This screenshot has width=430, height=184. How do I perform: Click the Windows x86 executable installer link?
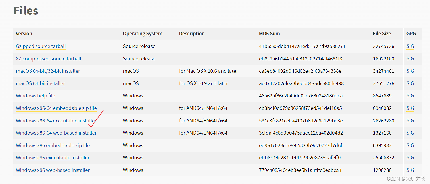tap(53, 158)
